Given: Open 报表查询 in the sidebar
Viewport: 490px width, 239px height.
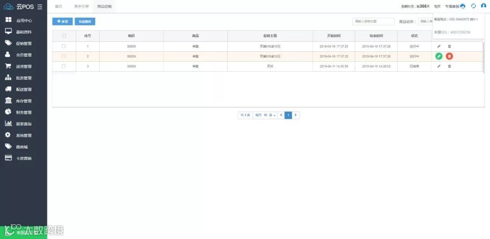Looking at the screenshot, I should [x=24, y=124].
